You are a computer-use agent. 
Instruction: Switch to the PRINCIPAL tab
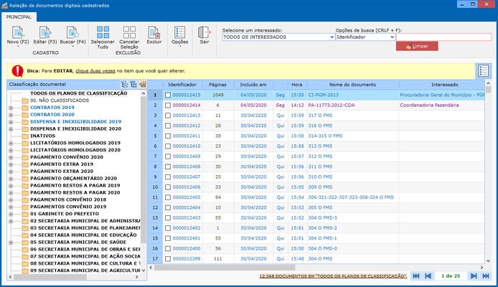pyautogui.click(x=19, y=17)
